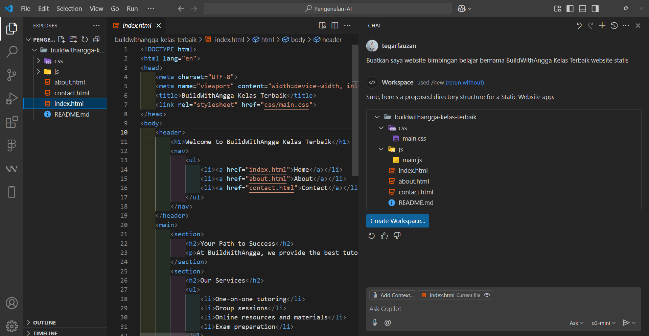Insert @ mention in chat input
The width and height of the screenshot is (649, 336).
[388, 323]
